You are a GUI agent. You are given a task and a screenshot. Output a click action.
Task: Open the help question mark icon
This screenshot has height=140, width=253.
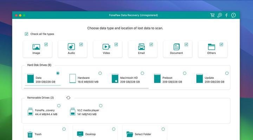pos(233,15)
